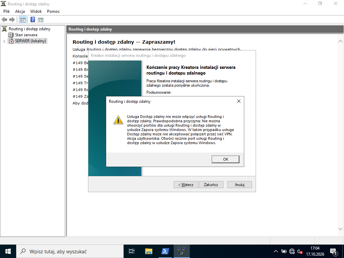Image resolution: width=344 pixels, height=258 pixels.
Task: Open the globe network icon in system tray
Action: (292, 251)
